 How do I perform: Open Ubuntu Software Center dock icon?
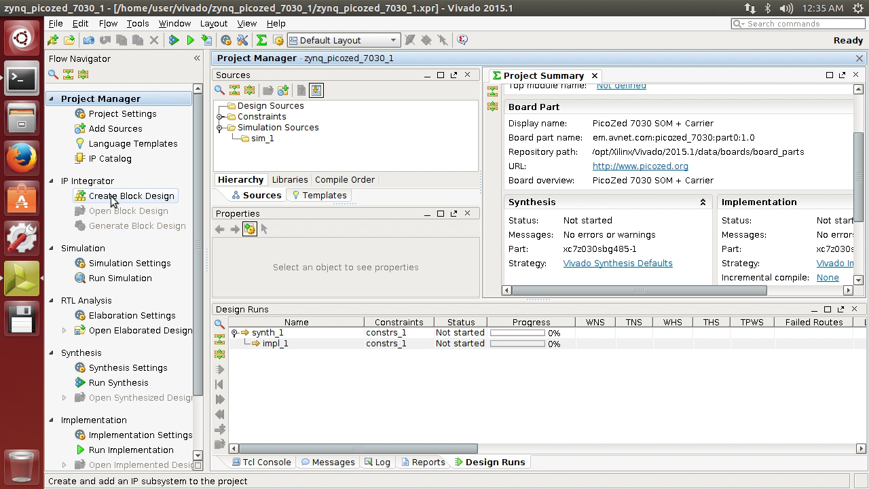click(22, 199)
